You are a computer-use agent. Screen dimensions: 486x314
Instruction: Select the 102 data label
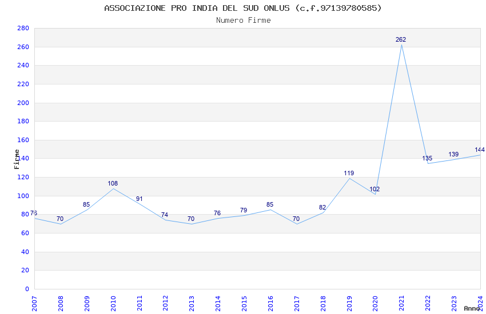pos(375,189)
